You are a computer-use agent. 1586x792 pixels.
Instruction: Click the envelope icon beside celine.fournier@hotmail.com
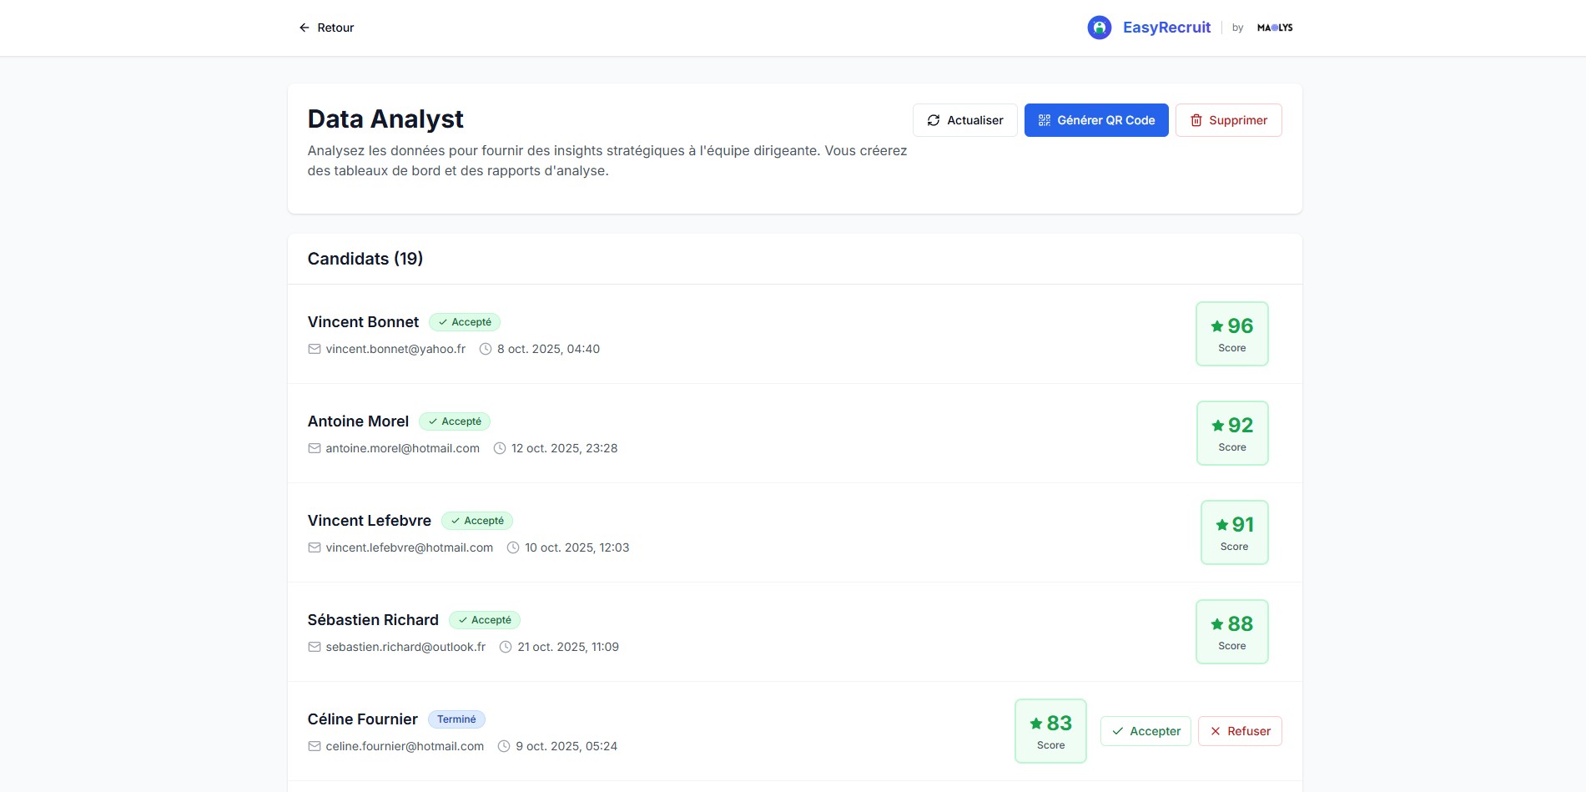click(314, 746)
